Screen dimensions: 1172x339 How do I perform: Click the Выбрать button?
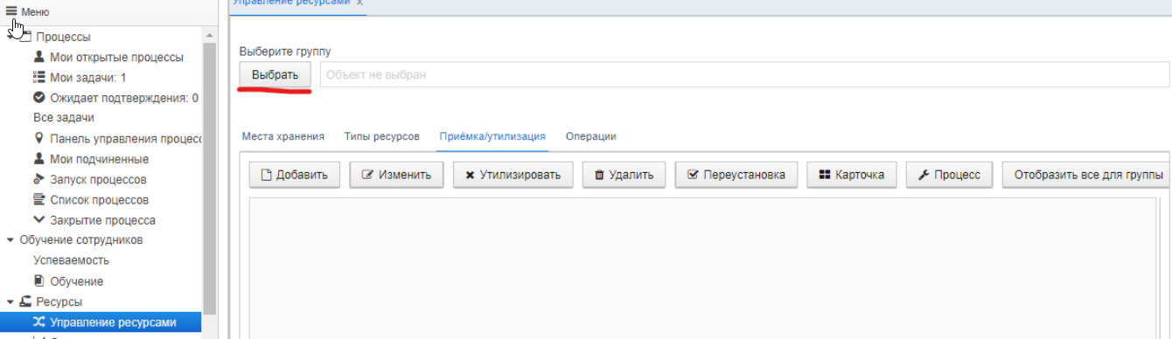click(276, 75)
